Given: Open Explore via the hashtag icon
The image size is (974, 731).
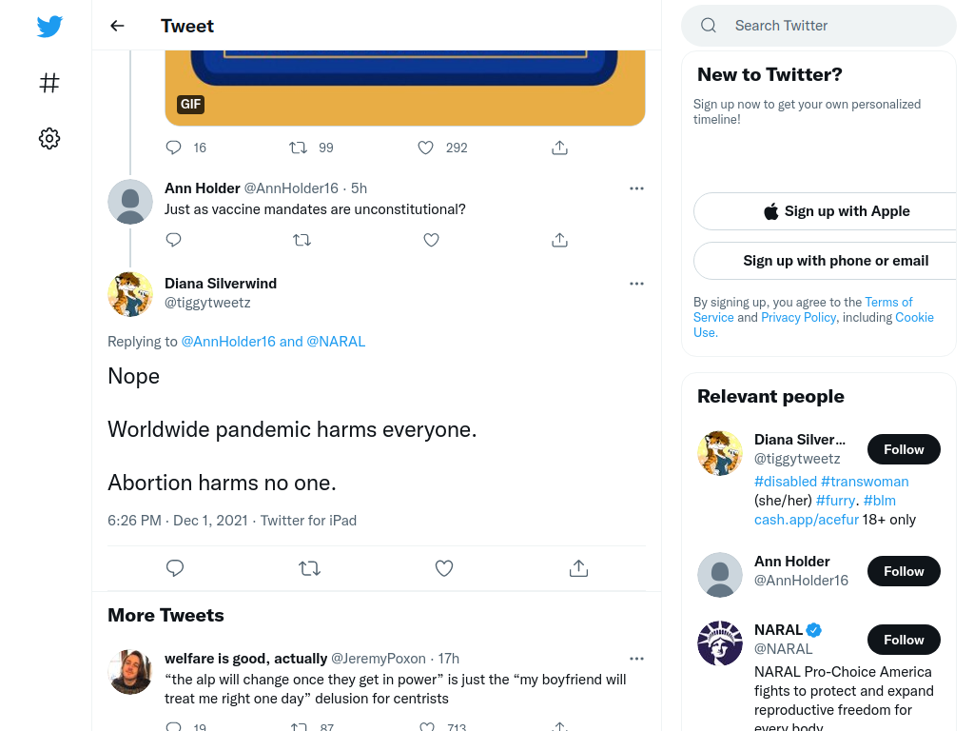Looking at the screenshot, I should pyautogui.click(x=49, y=83).
